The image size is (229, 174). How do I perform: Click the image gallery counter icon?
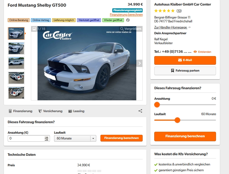34,29
